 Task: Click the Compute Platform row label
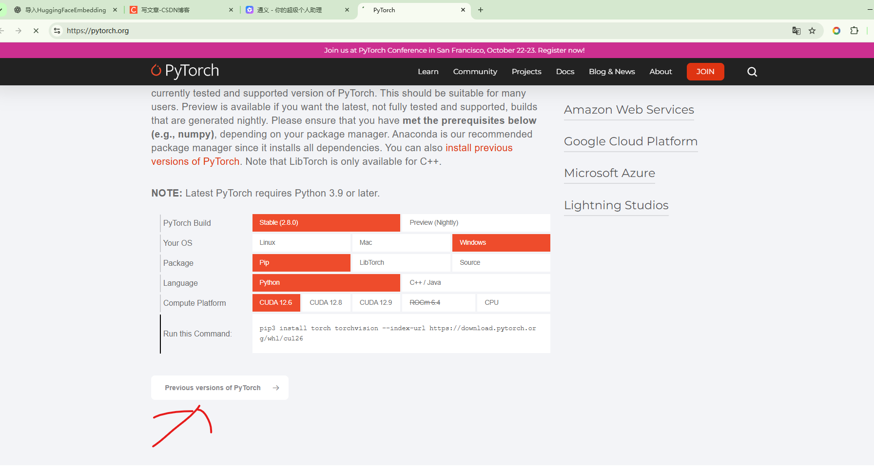click(194, 303)
